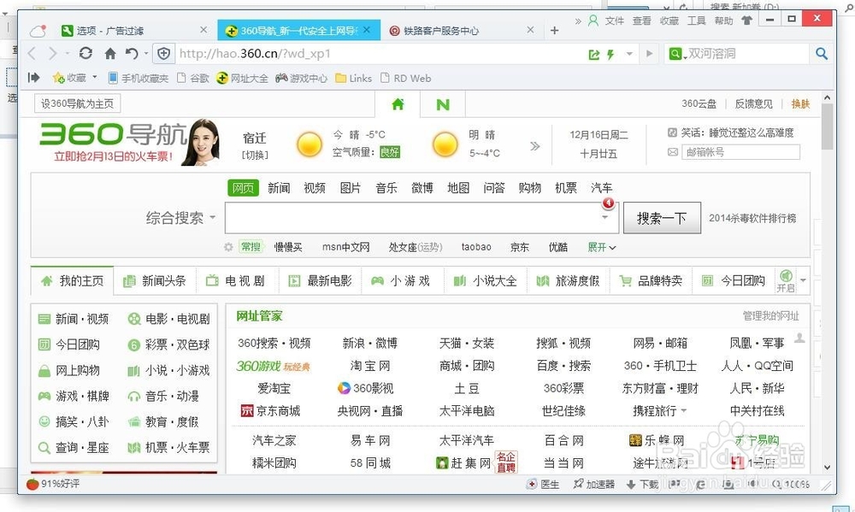Click 设360导航为主页 button
The image size is (855, 512).
pyautogui.click(x=78, y=103)
